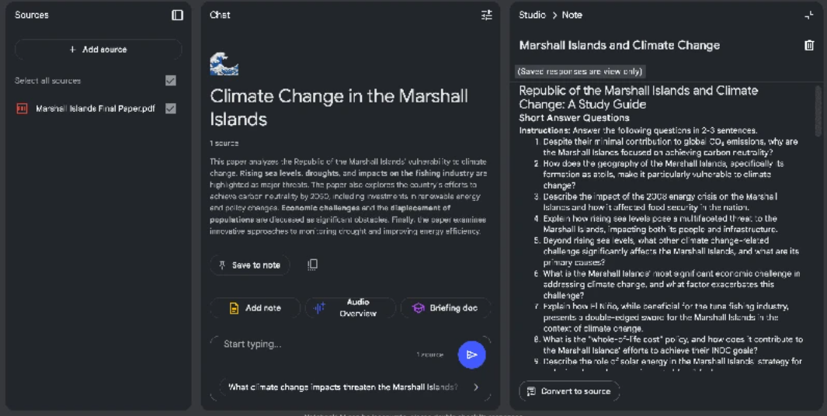Delete the Marshall Islands note
Screen dimensions: 827x416
809,45
